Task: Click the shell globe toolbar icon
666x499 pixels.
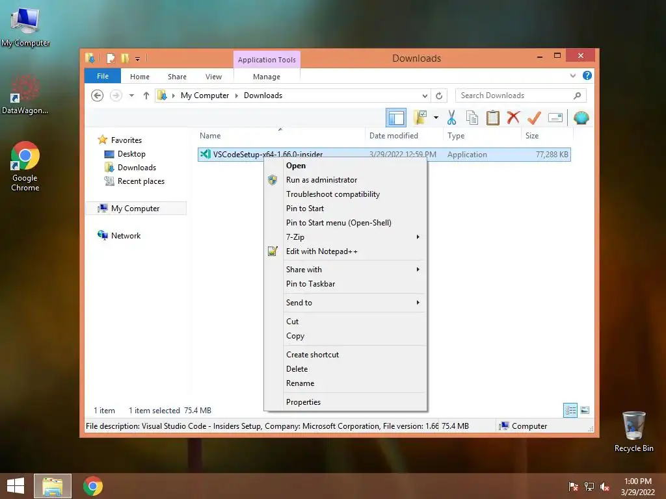Action: click(581, 118)
